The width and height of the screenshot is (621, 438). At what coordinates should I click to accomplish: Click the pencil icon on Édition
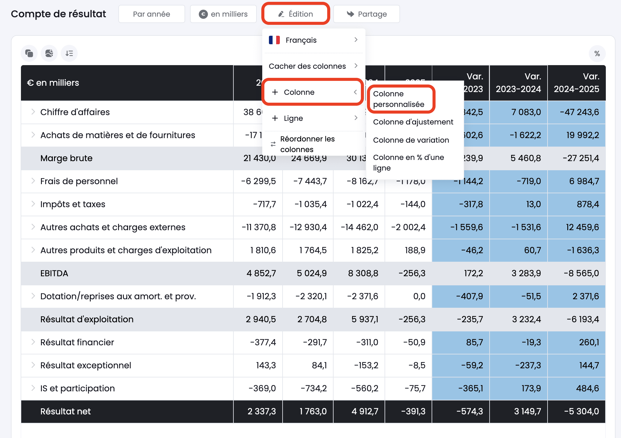281,14
